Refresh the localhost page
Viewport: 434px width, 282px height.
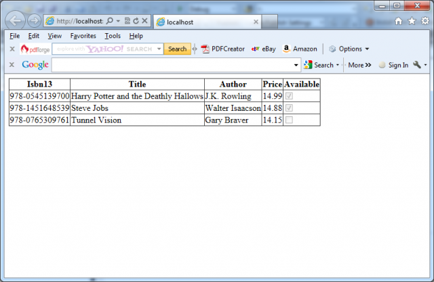(x=136, y=21)
